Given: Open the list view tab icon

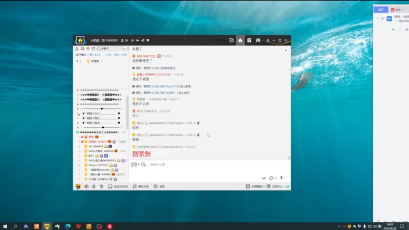Looking at the screenshot, I should (249, 40).
